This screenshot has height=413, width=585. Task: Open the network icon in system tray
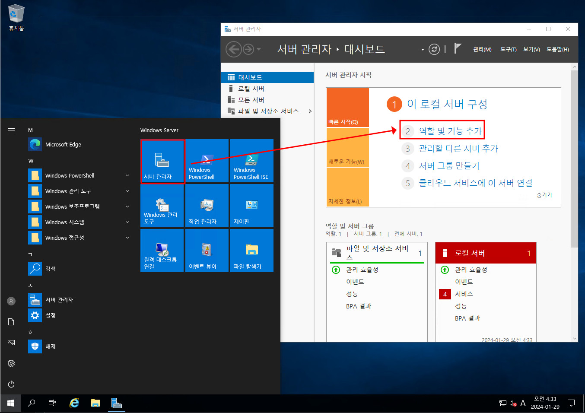pos(503,403)
